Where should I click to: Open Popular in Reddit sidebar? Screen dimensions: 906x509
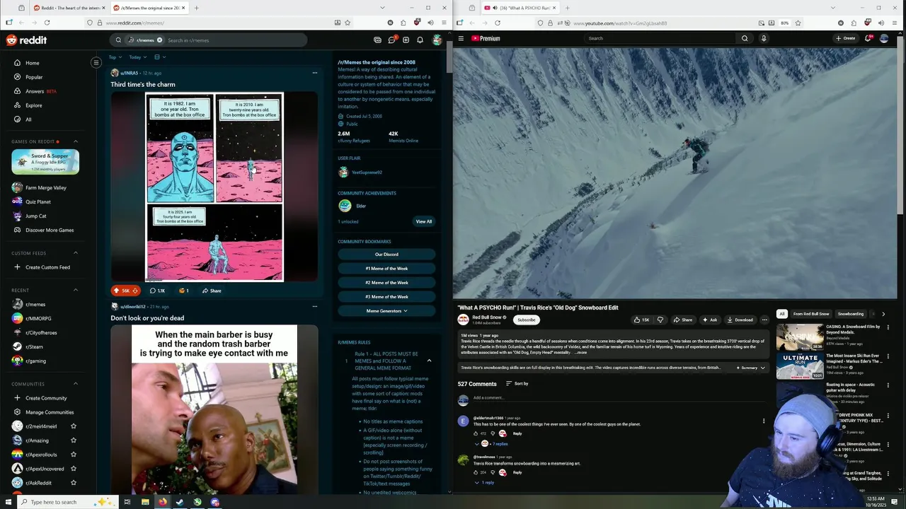34,77
